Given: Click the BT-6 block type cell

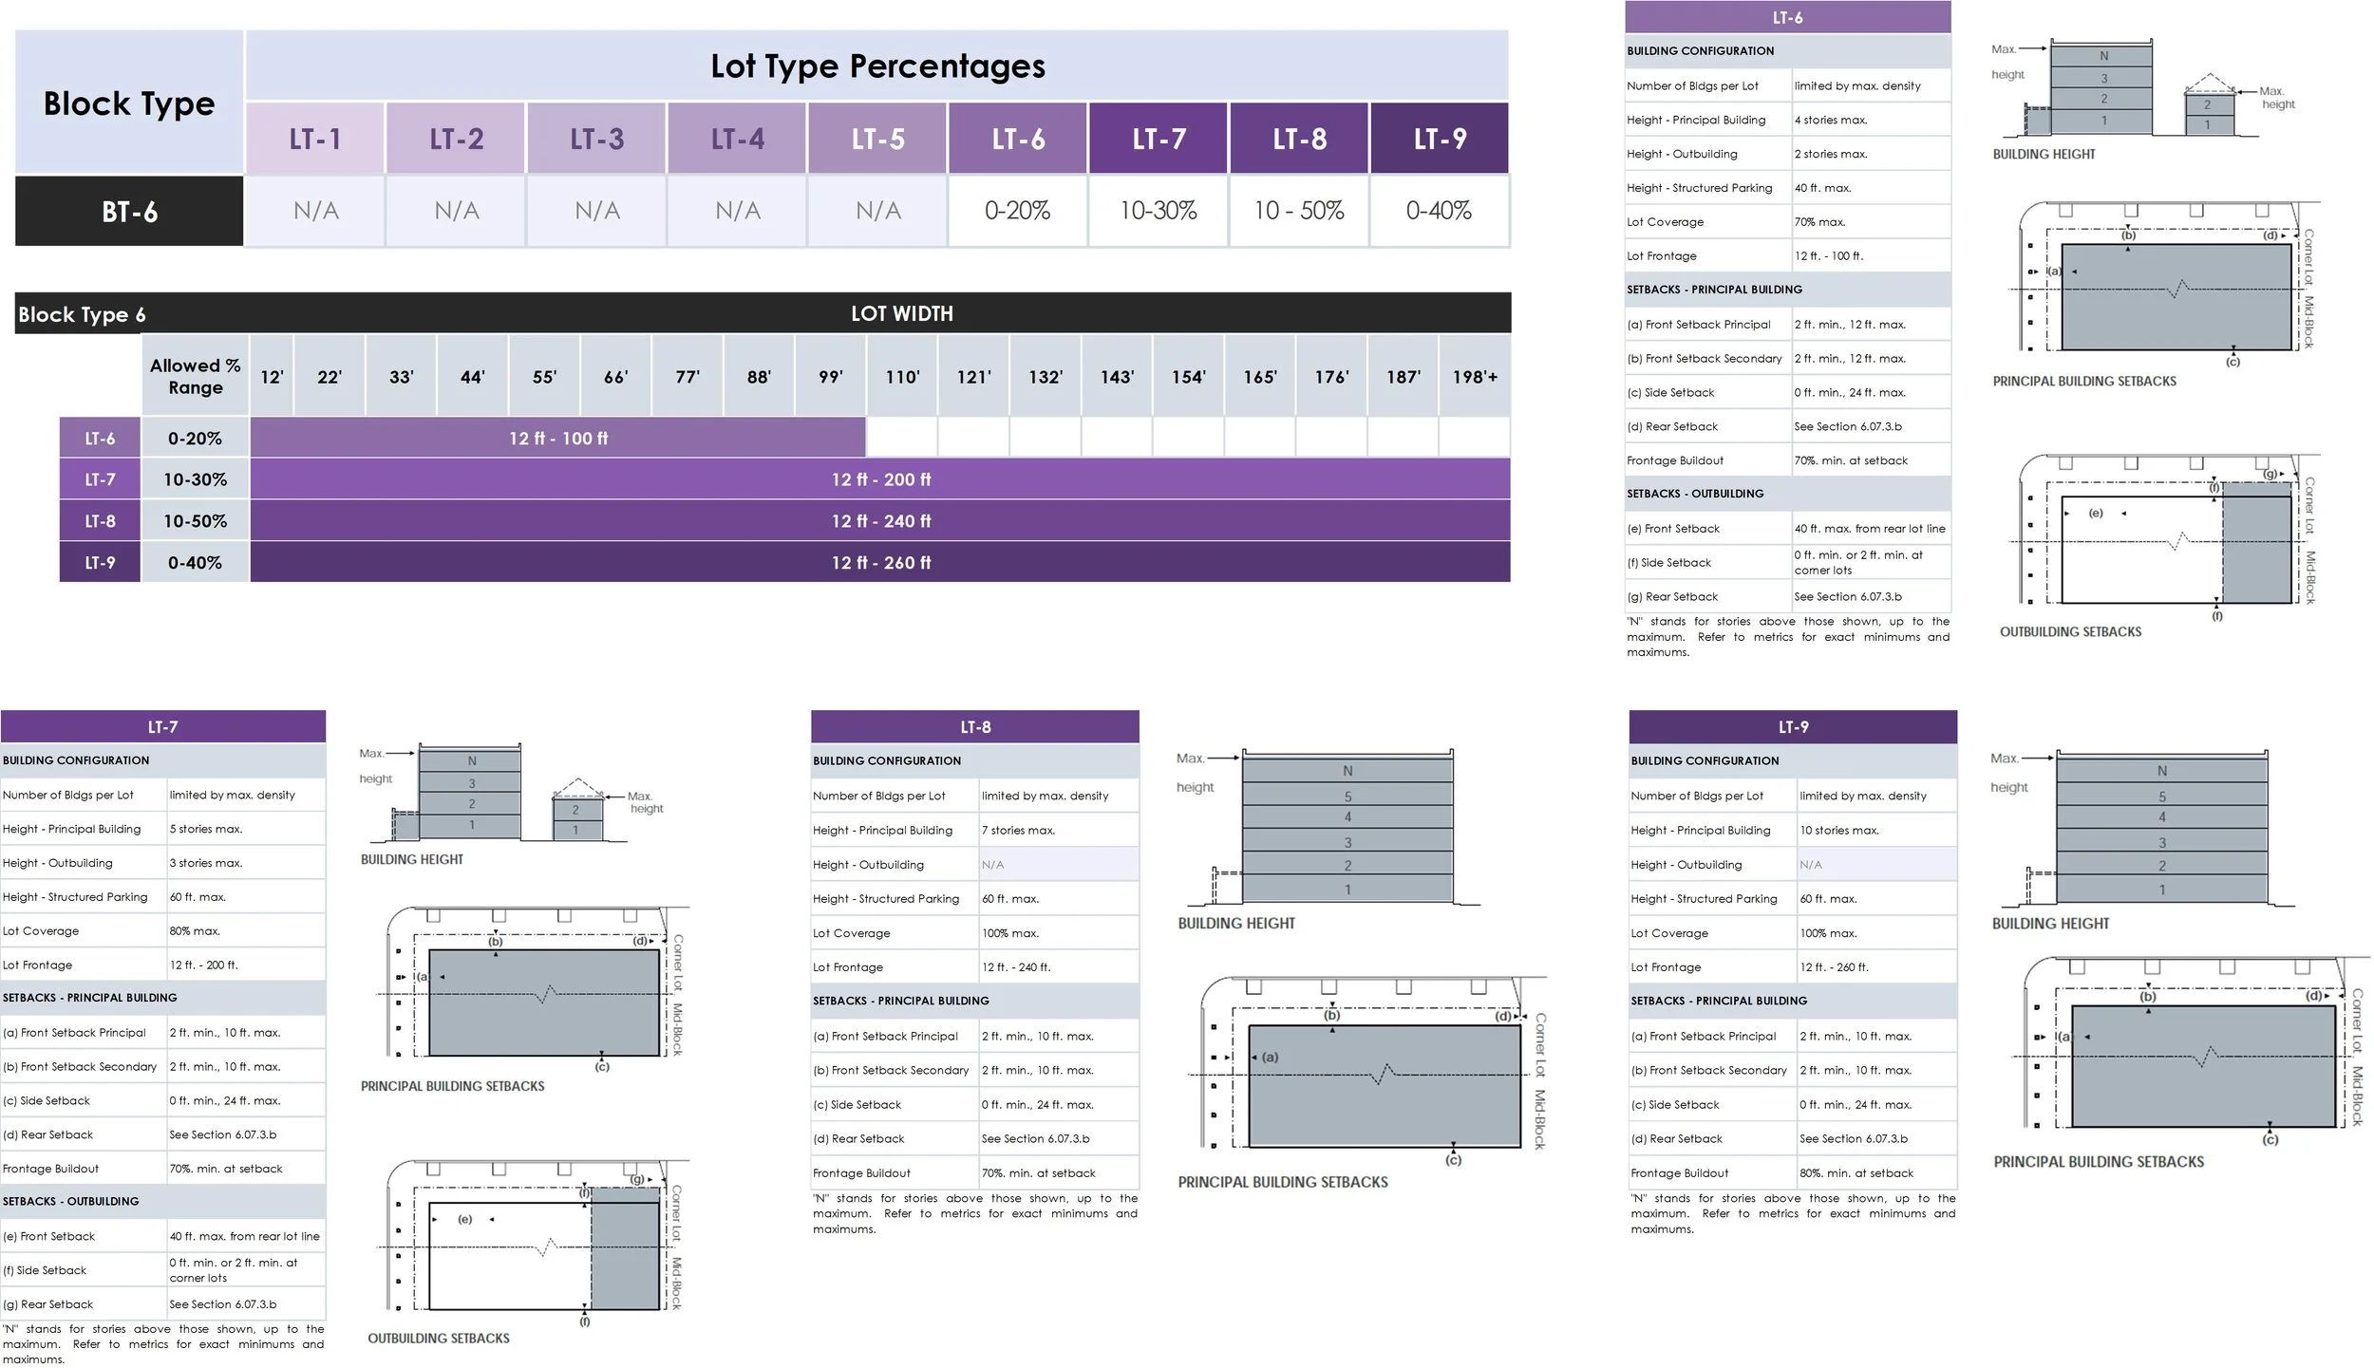Looking at the screenshot, I should click(129, 211).
